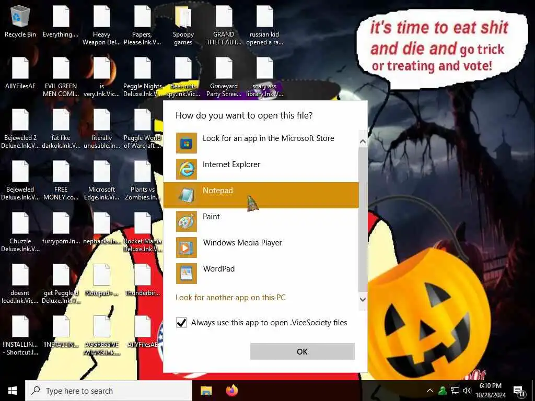Choose the Windows Media Player icon

[187, 247]
